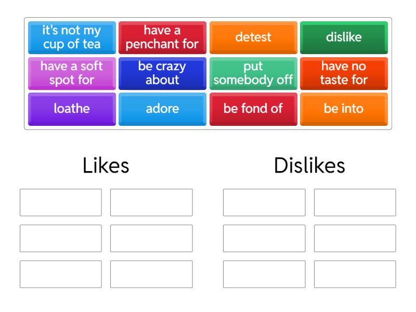Click the middle-left empty slot under Likes
This screenshot has height=312, width=416.
click(x=61, y=238)
